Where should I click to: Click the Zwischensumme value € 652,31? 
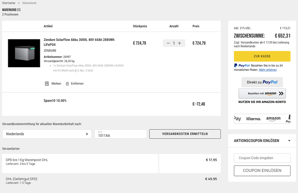click(283, 36)
